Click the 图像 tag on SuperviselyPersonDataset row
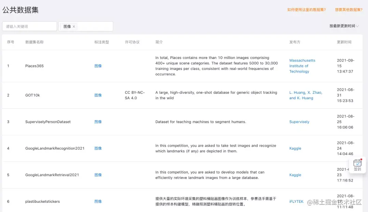 pos(98,122)
